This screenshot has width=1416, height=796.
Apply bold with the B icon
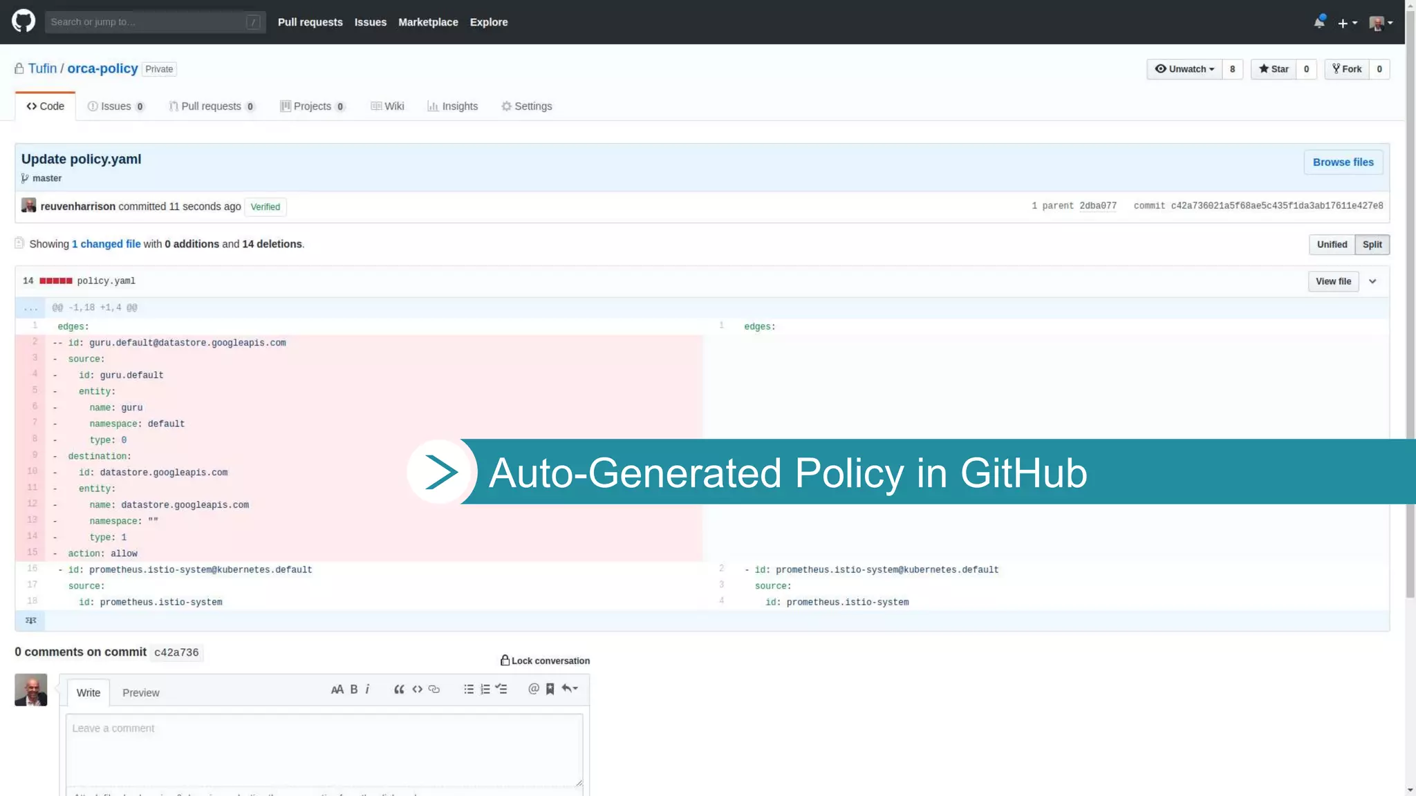[x=353, y=690]
